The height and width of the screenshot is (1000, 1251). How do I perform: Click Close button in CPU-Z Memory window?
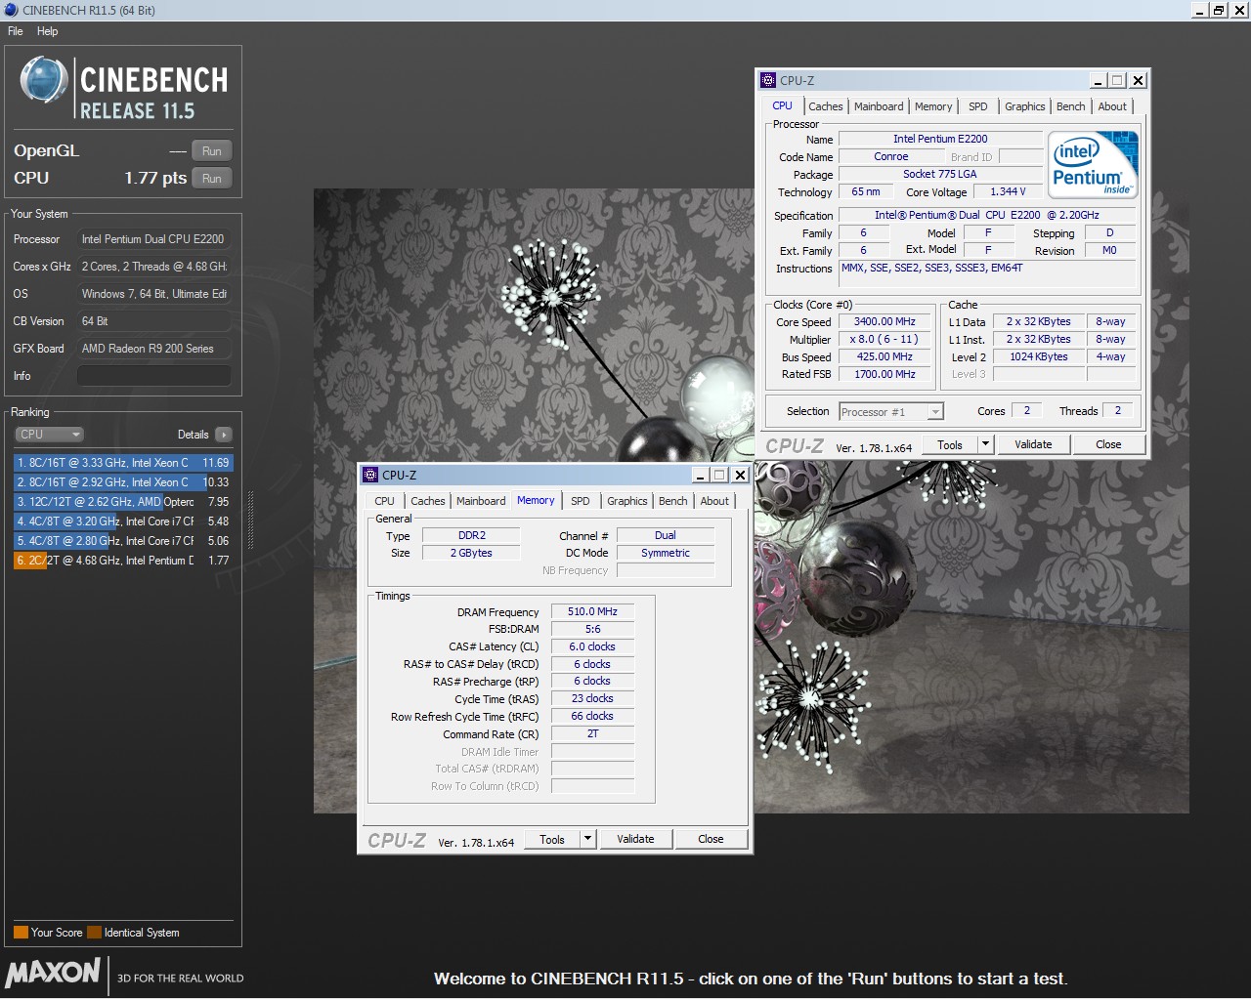711,840
